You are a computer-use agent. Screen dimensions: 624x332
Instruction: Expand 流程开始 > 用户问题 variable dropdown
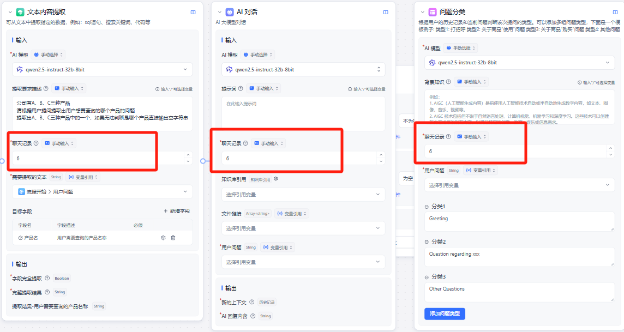tap(103, 192)
